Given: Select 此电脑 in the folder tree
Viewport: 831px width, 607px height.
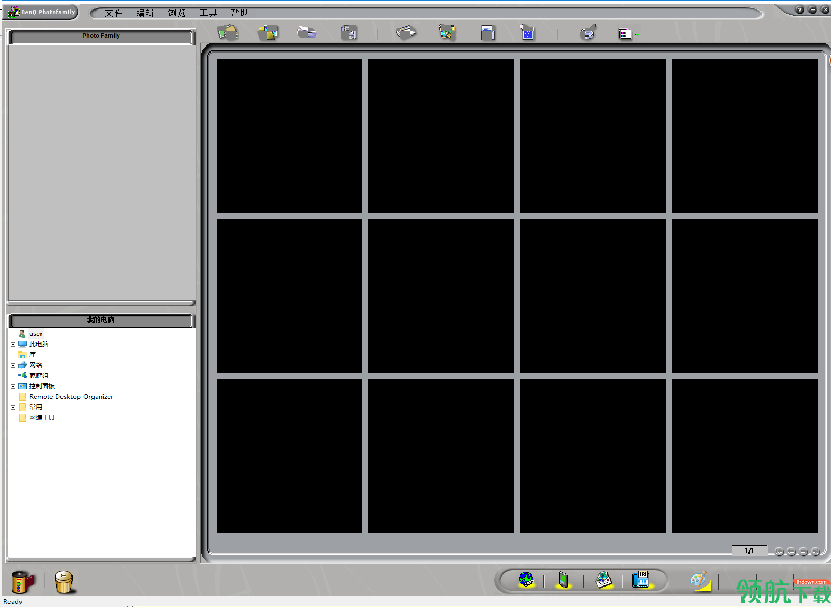Looking at the screenshot, I should [39, 344].
